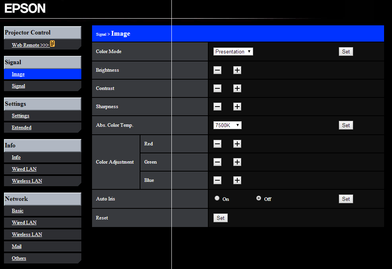Increase the Green color adjustment
The height and width of the screenshot is (269, 392).
point(237,162)
